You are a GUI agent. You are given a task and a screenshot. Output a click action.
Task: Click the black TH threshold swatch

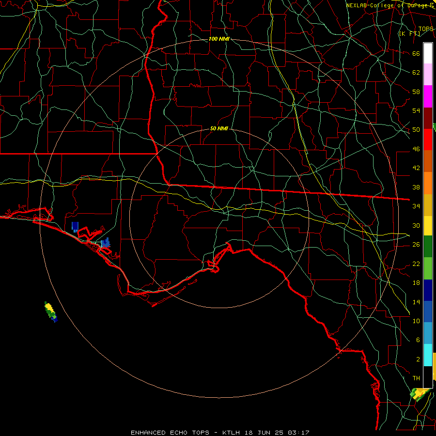point(428,377)
